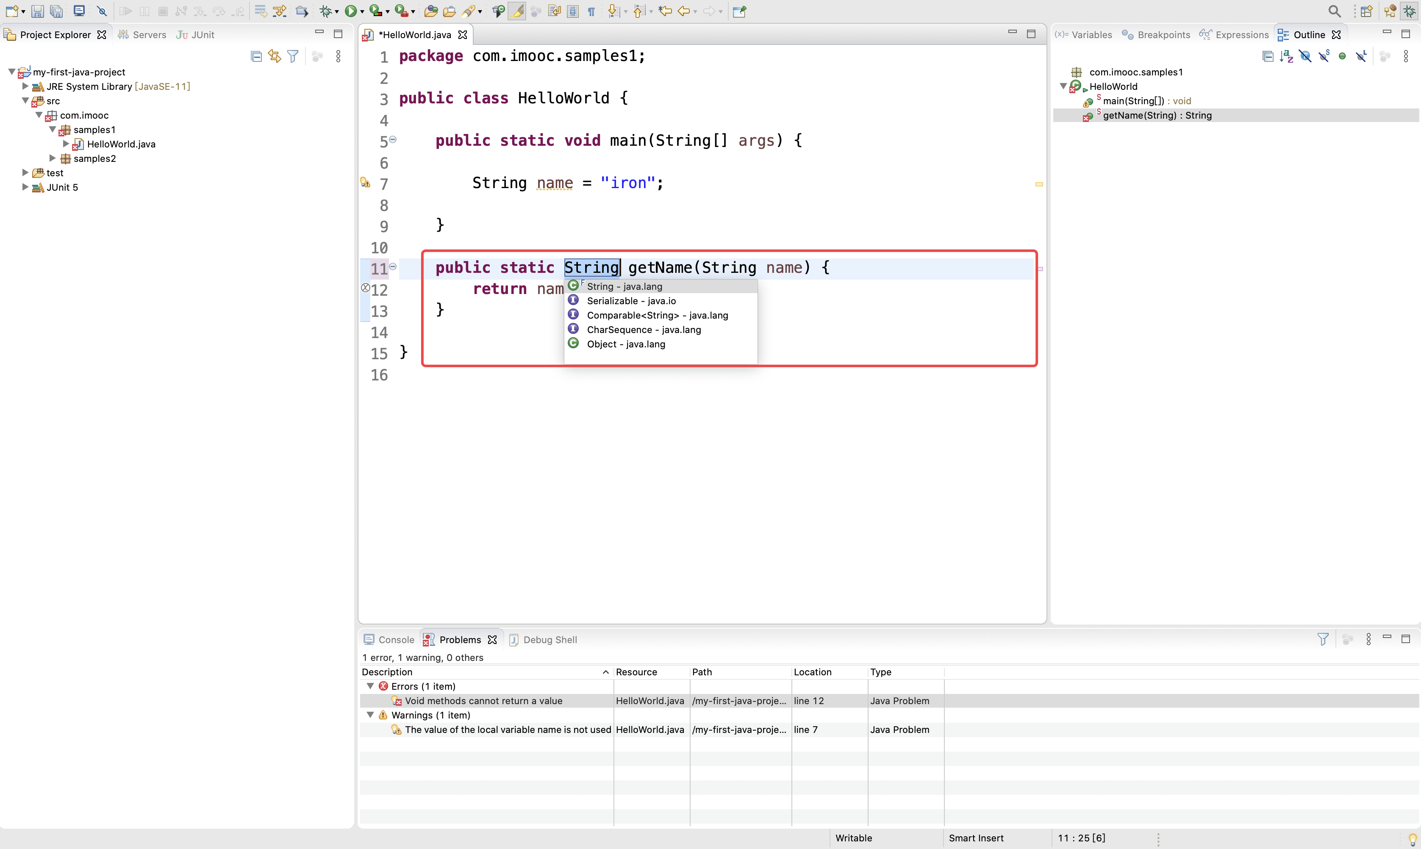Open the Breakpoints tab
The height and width of the screenshot is (849, 1421).
[x=1156, y=34]
